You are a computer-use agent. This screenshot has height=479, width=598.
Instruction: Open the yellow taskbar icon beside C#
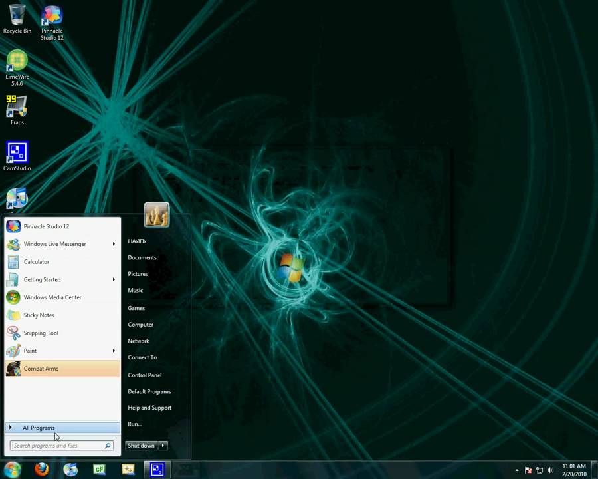coord(128,469)
